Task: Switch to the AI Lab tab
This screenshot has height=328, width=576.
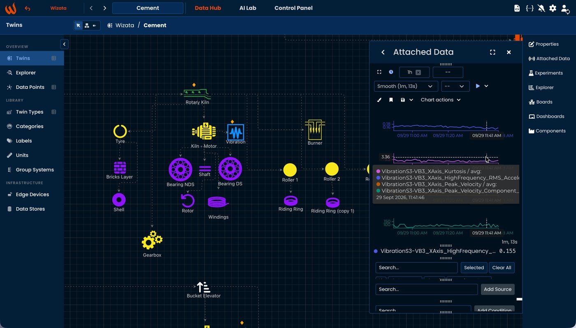Action: click(248, 8)
